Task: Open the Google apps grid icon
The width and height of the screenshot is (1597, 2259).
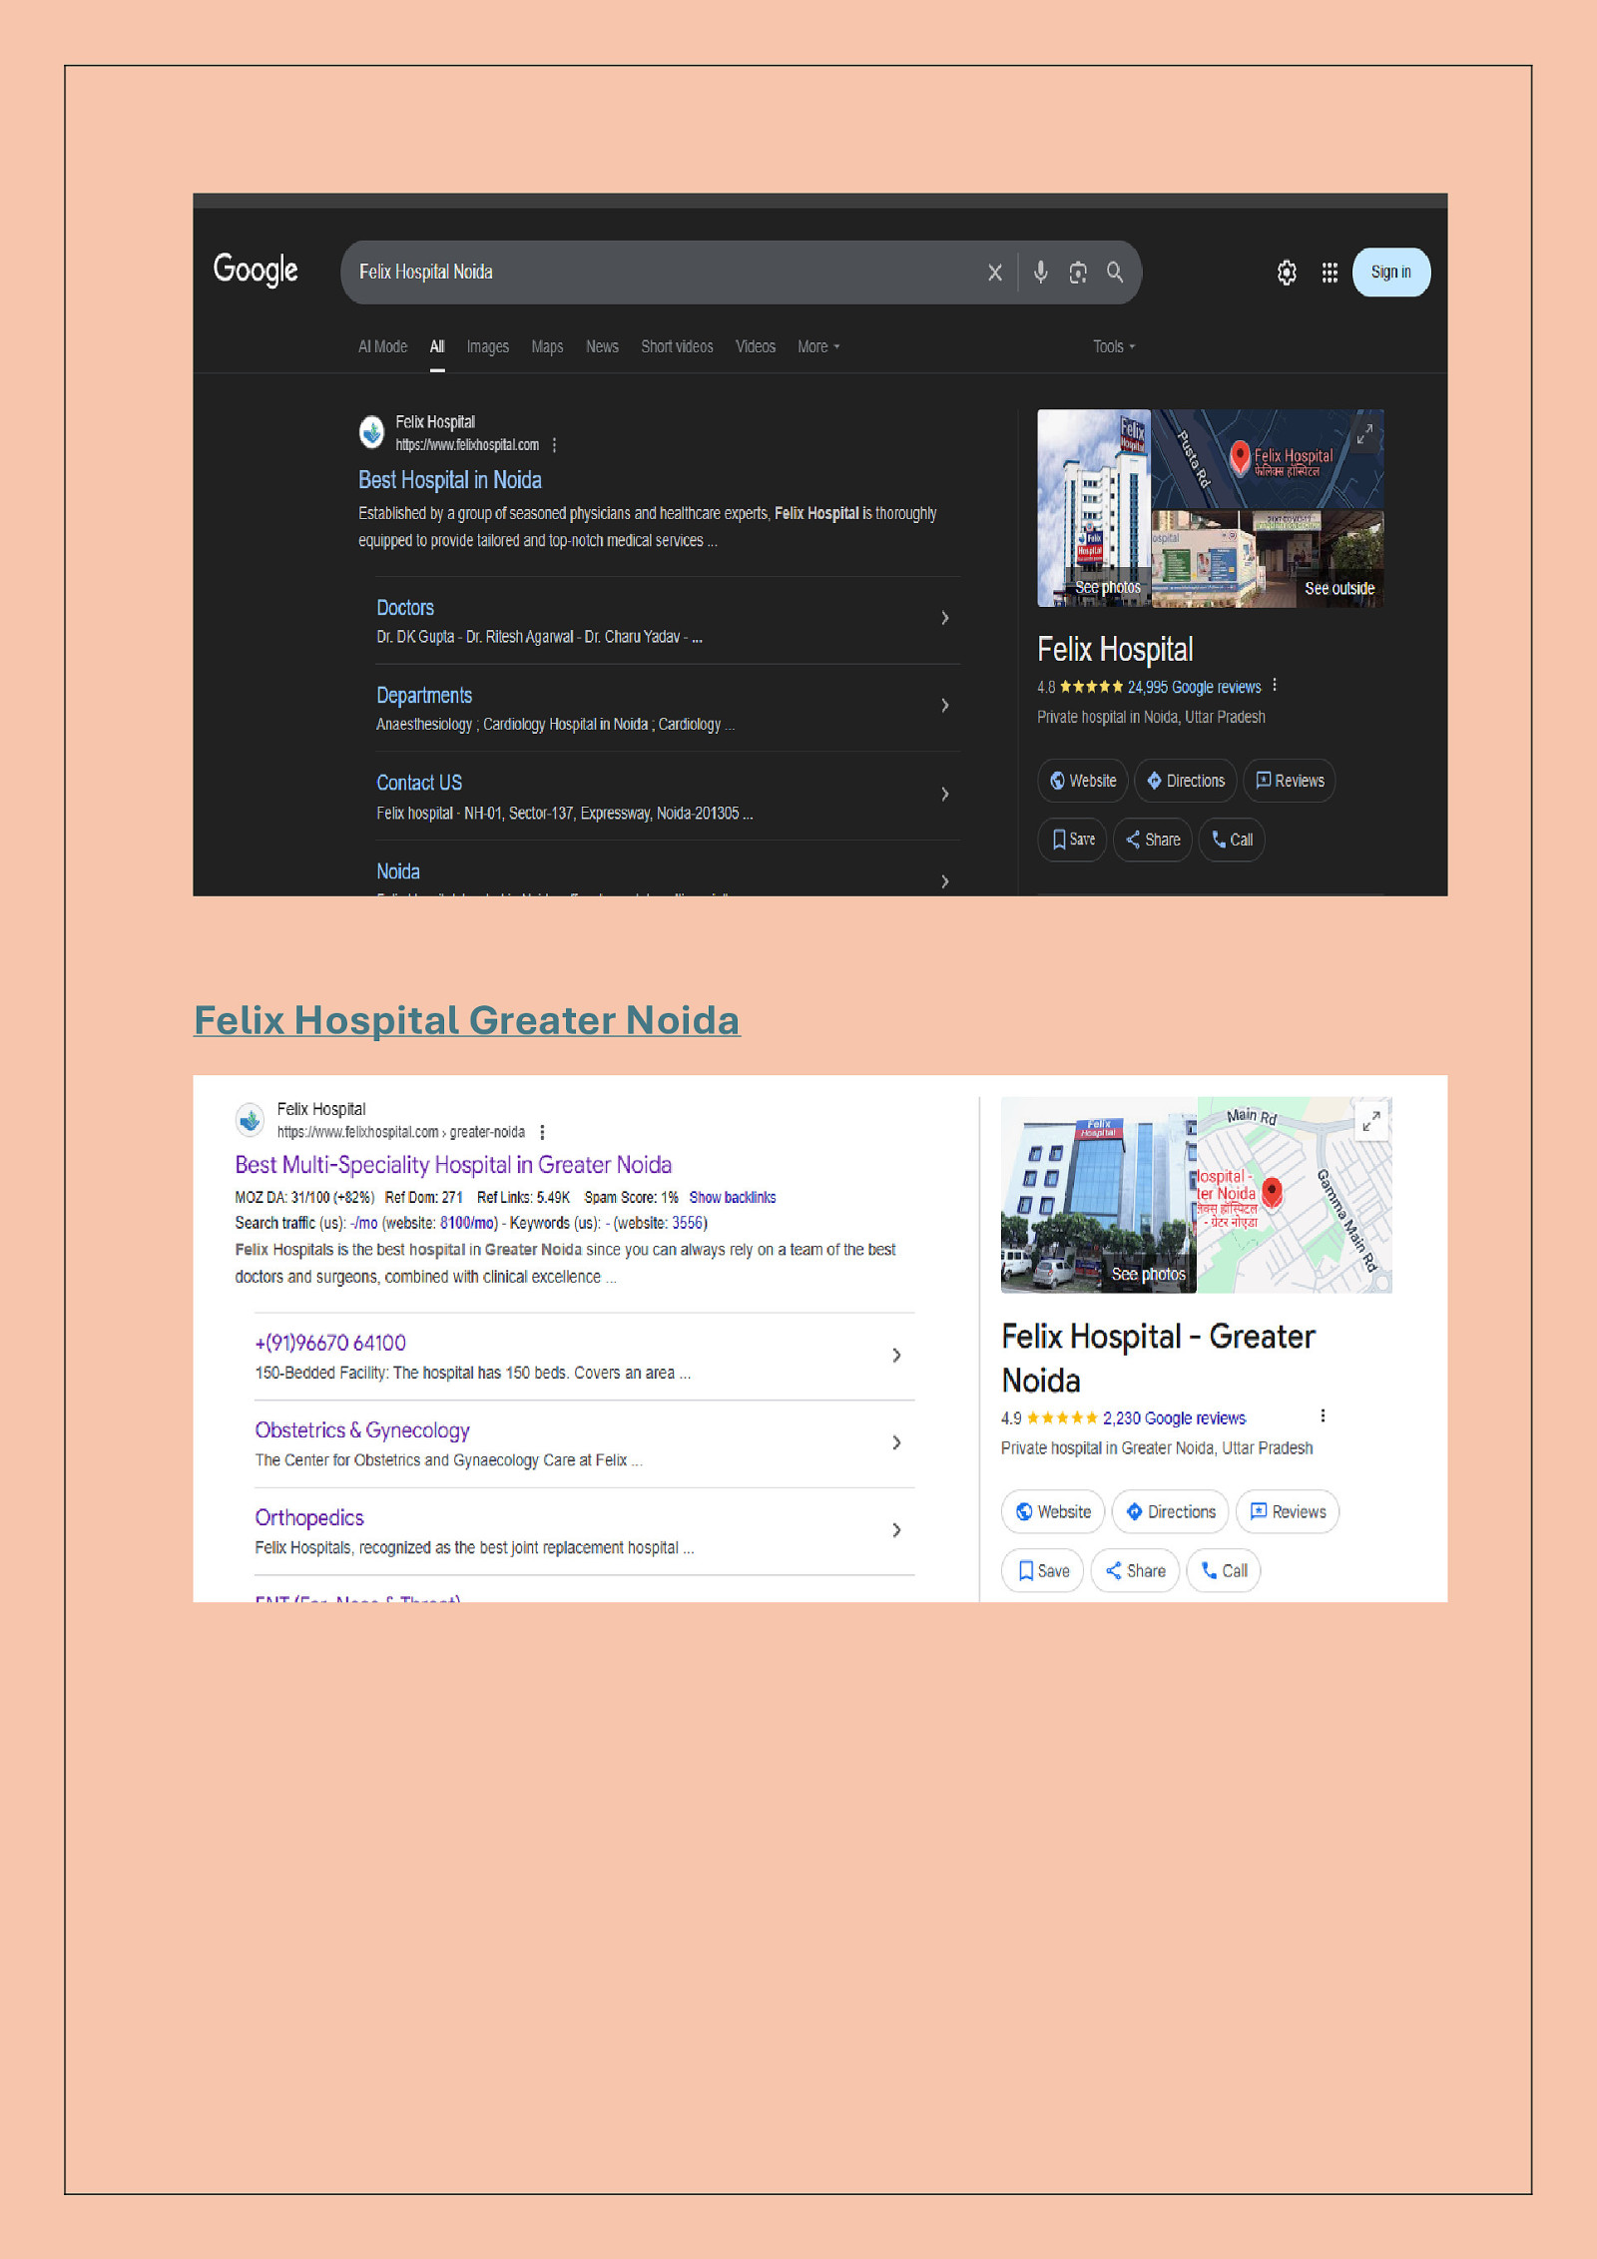Action: click(x=1330, y=273)
